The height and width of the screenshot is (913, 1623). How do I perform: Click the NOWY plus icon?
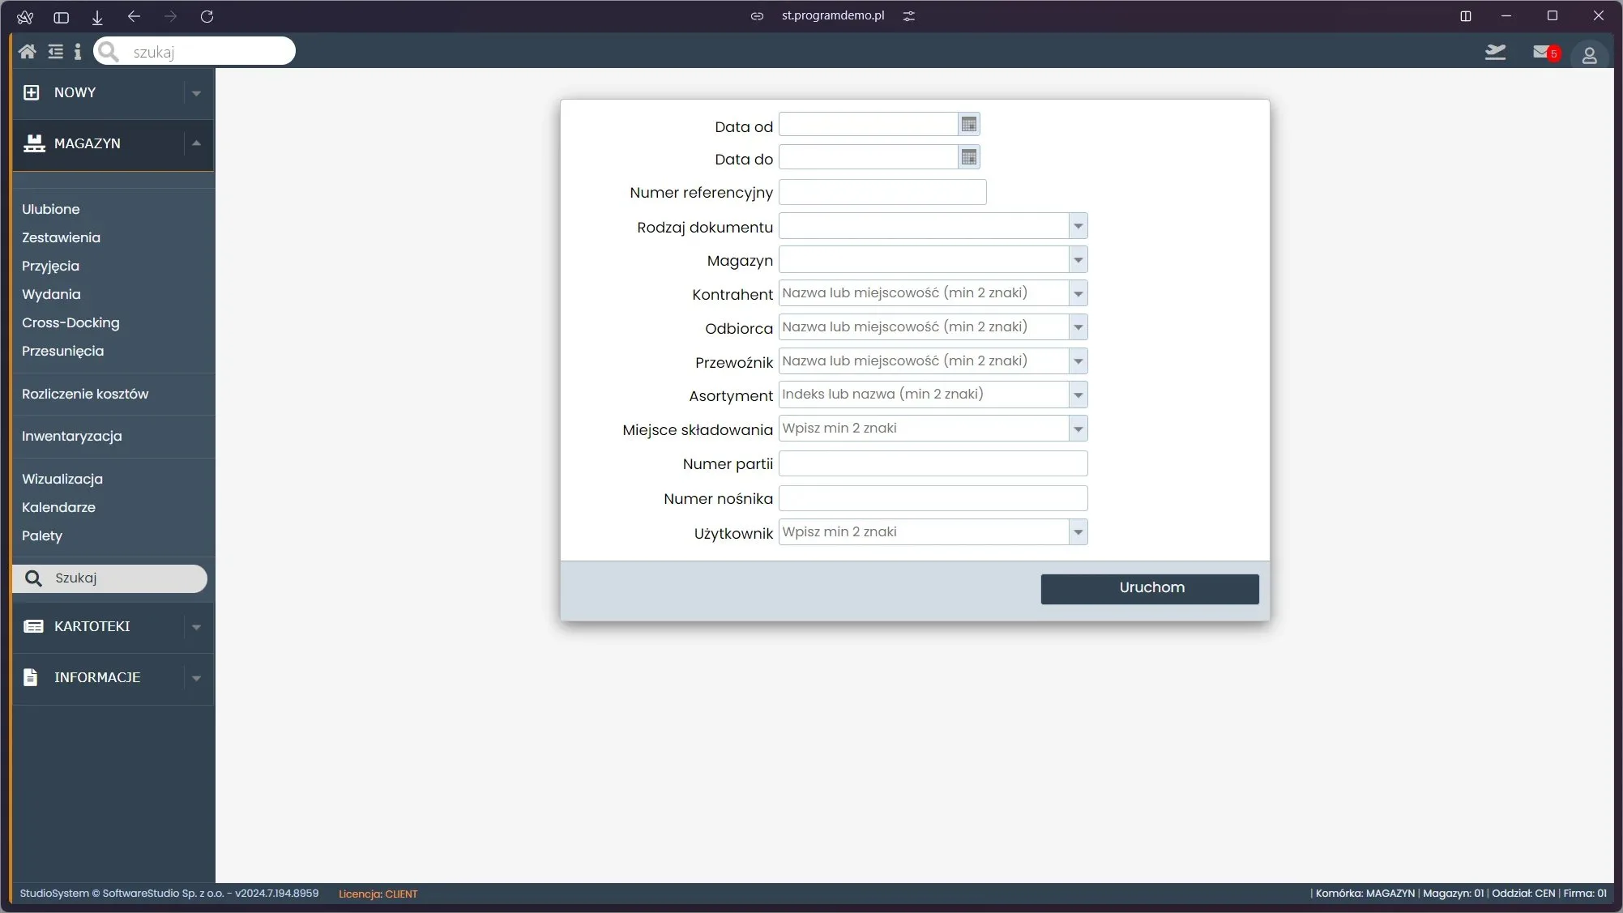[x=31, y=92]
